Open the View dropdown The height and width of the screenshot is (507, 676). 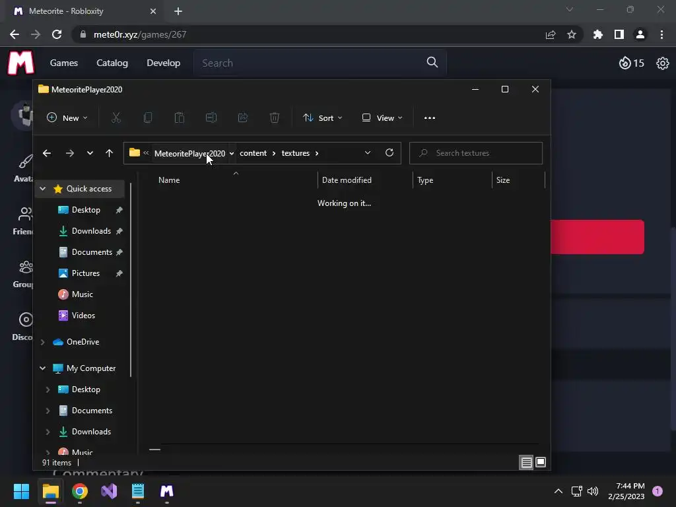click(x=382, y=118)
